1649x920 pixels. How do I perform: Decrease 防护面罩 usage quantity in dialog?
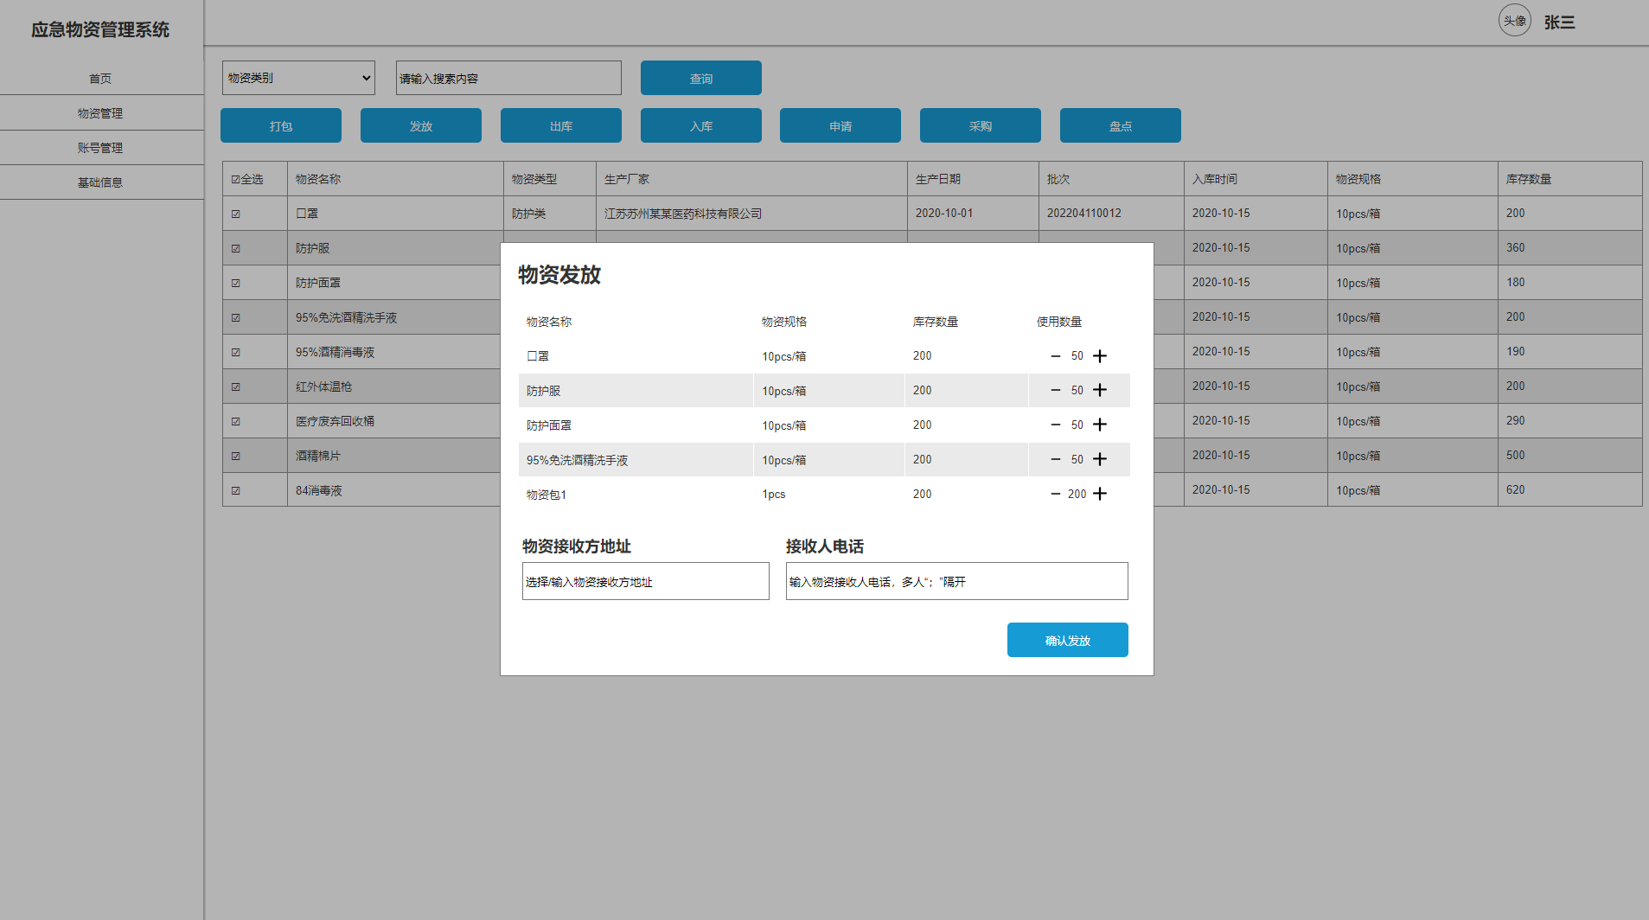pyautogui.click(x=1056, y=425)
